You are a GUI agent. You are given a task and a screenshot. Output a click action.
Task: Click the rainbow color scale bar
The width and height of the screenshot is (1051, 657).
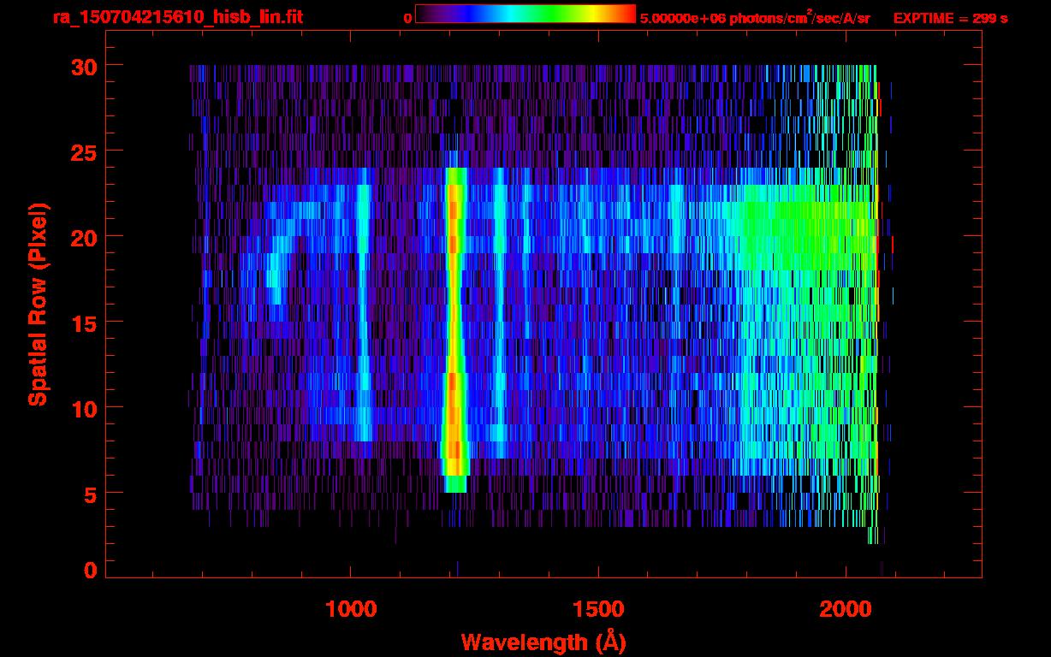point(525,14)
